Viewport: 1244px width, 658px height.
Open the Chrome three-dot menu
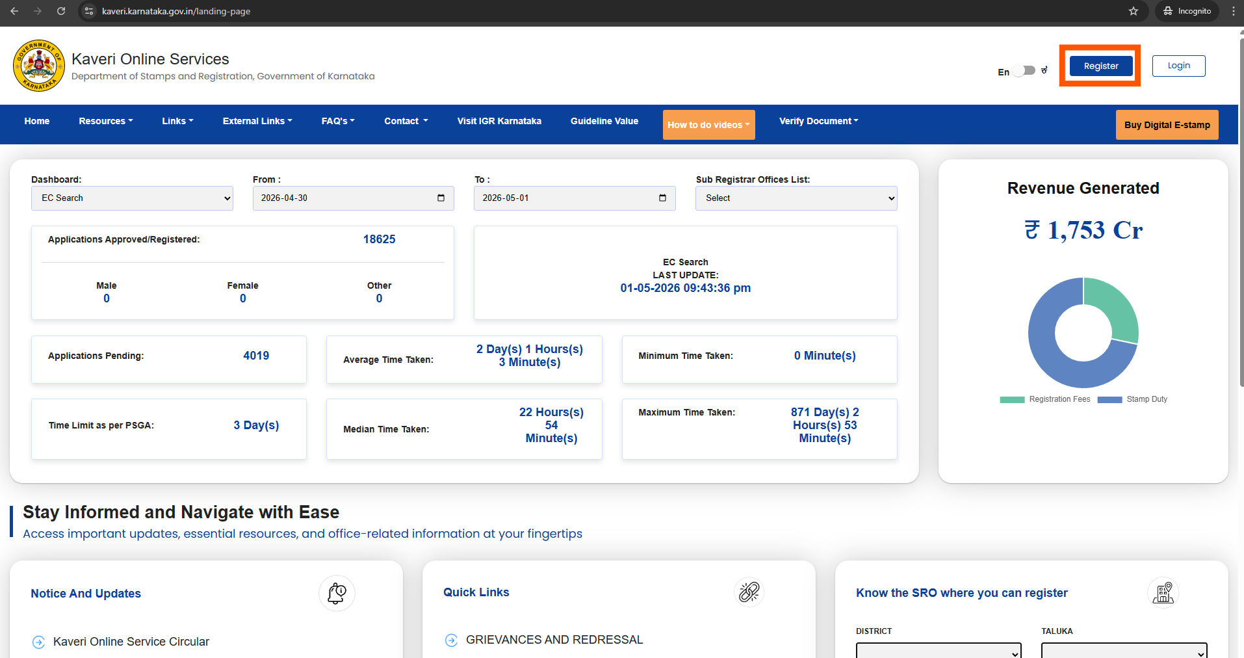tap(1233, 11)
